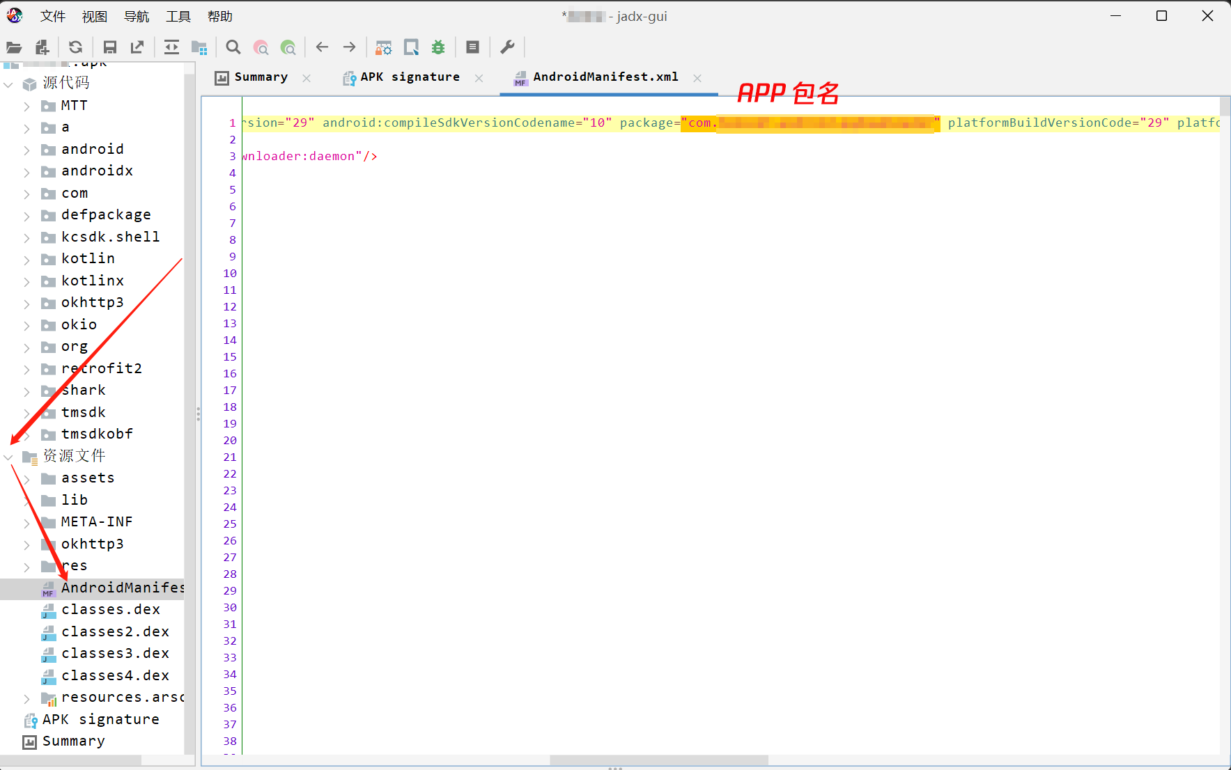
Task: Select classes2.dex in the tree
Action: click(114, 631)
